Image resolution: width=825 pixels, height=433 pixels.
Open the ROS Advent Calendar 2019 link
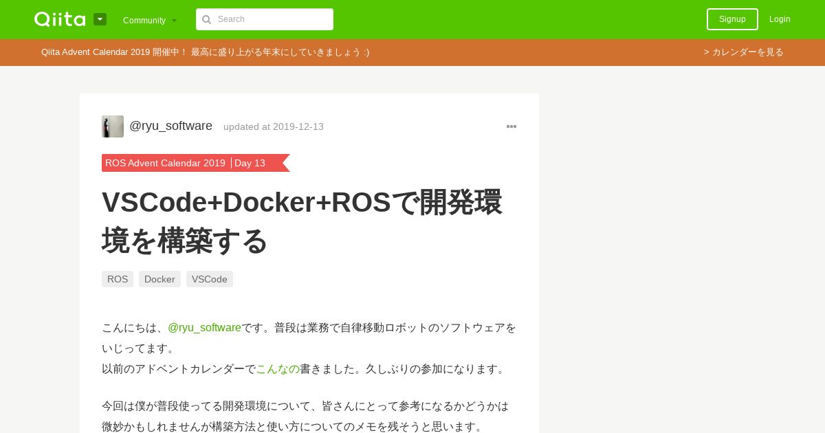[x=165, y=163]
